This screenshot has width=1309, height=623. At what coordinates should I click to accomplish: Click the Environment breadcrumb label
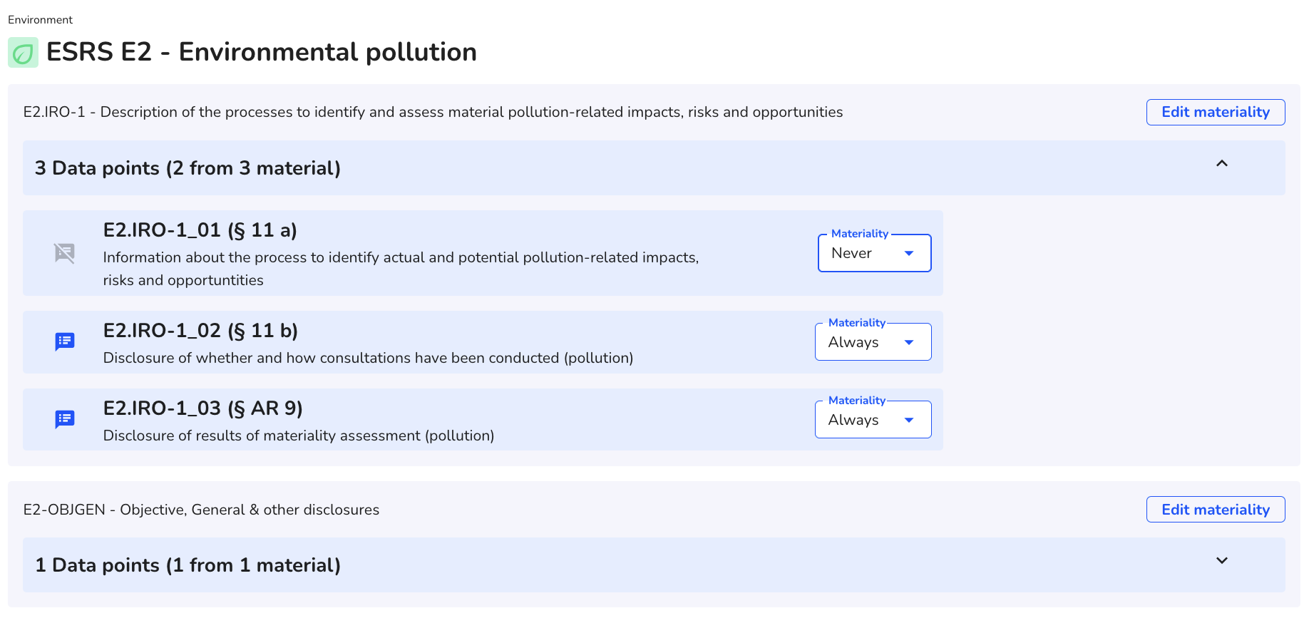click(x=40, y=20)
